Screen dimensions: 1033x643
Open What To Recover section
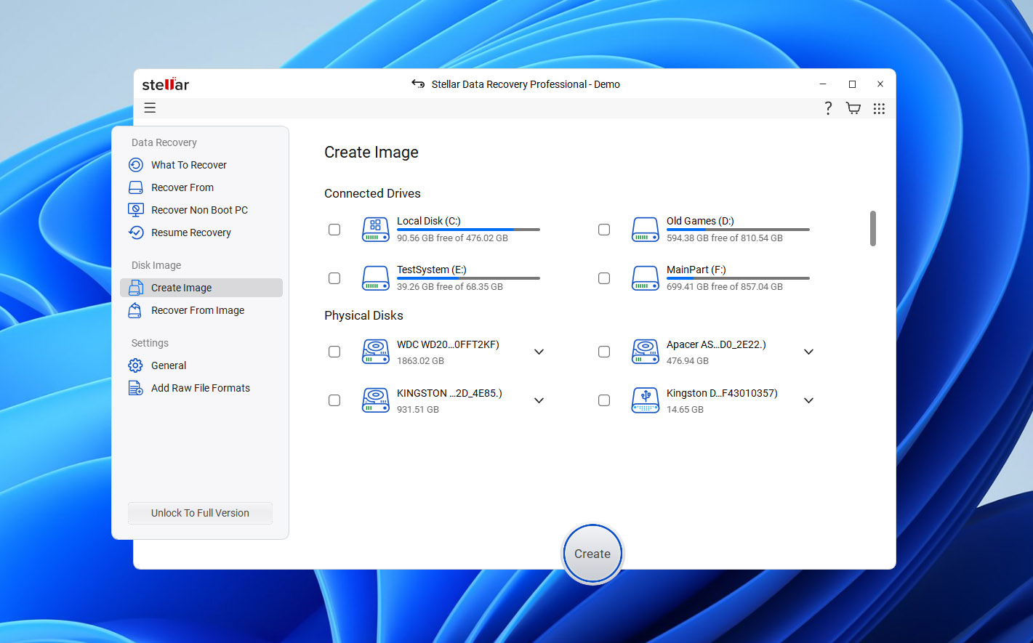189,165
